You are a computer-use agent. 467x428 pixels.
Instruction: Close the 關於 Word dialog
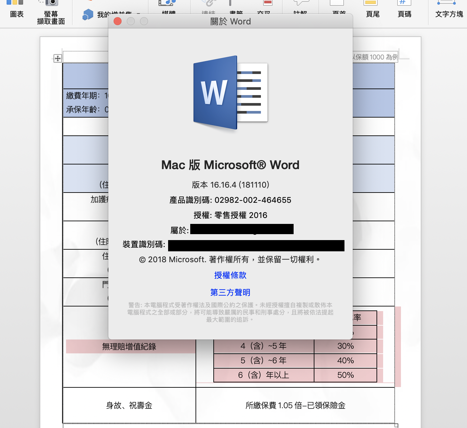(x=118, y=21)
